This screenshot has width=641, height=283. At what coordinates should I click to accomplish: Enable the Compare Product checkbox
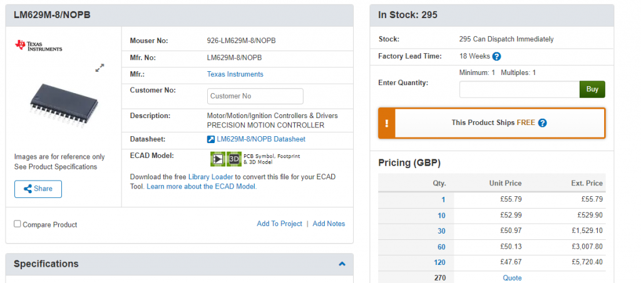18,224
